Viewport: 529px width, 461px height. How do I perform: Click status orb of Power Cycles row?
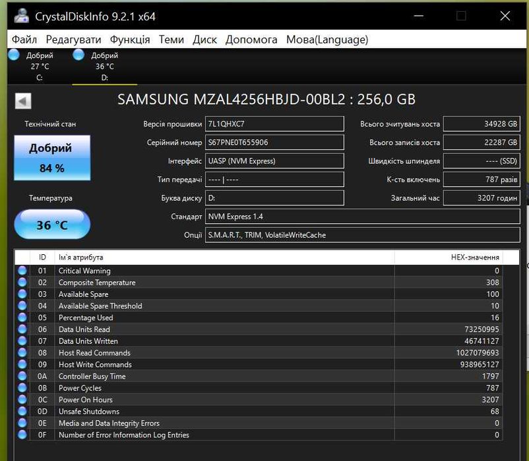coord(22,388)
